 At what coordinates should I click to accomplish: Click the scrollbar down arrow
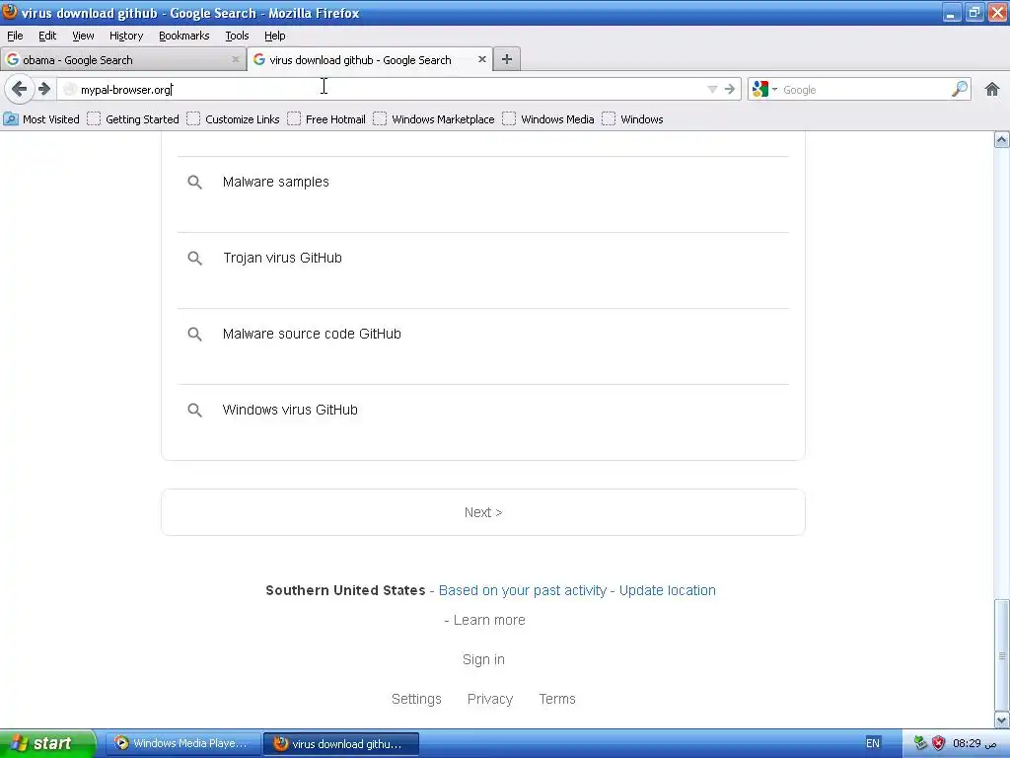click(1002, 720)
